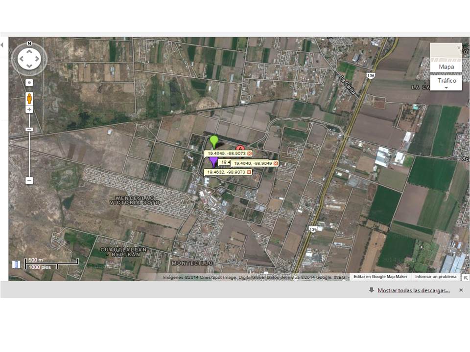This screenshot has height=352, width=470.
Task: Zoom in with the plus button
Action: (29, 110)
